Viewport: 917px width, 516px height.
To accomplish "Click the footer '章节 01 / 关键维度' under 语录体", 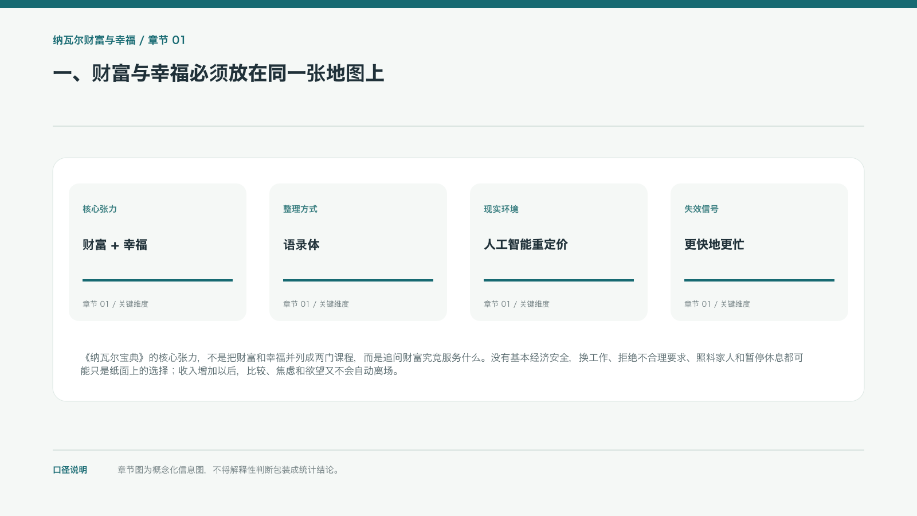I will pyautogui.click(x=316, y=304).
